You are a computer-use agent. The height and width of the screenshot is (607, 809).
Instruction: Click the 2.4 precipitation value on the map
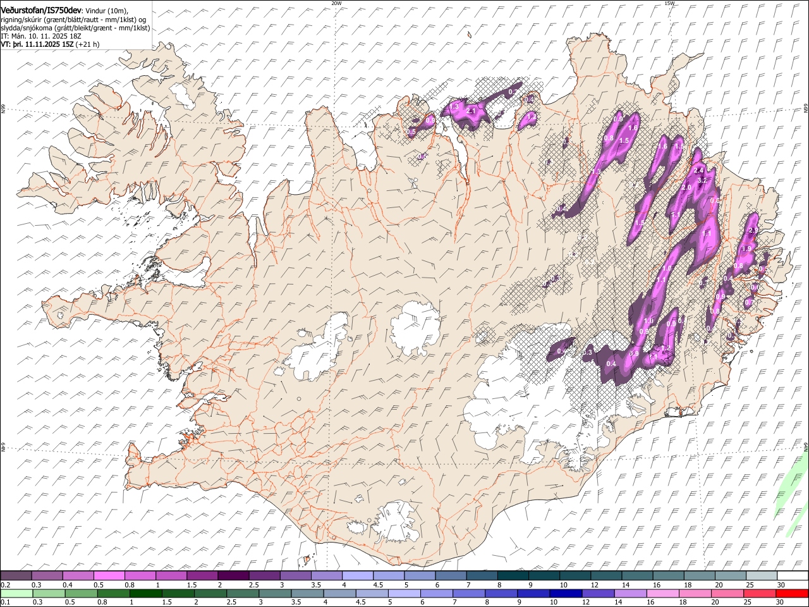698,171
